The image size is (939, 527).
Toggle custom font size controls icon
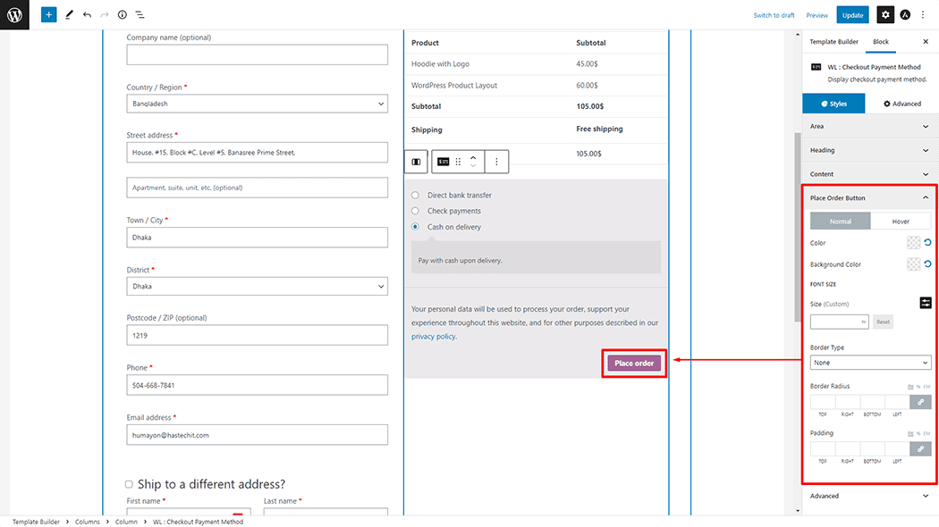click(926, 303)
